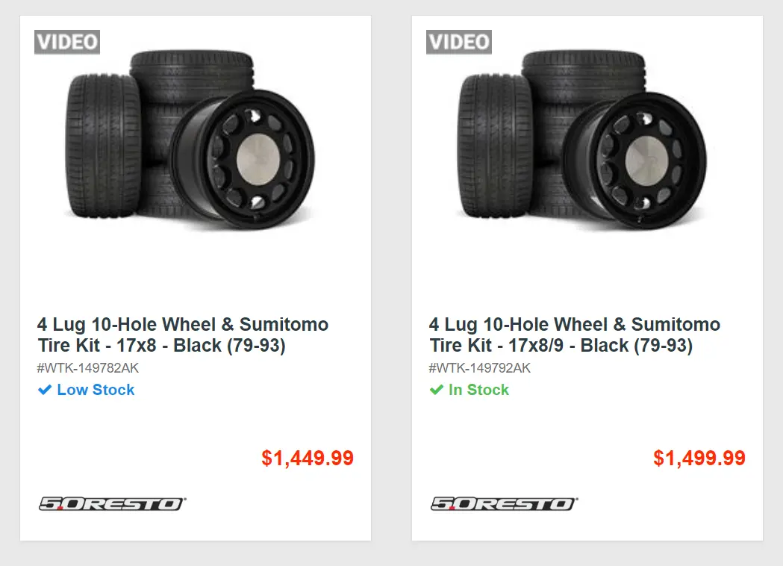This screenshot has width=783, height=566.
Task: Click the In Stock status text
Action: (479, 390)
